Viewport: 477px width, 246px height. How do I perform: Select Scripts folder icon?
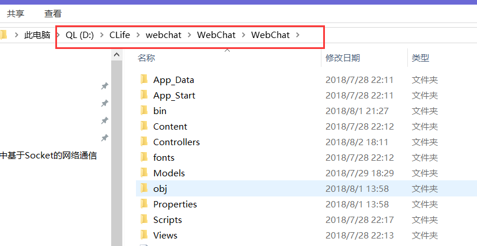click(144, 219)
